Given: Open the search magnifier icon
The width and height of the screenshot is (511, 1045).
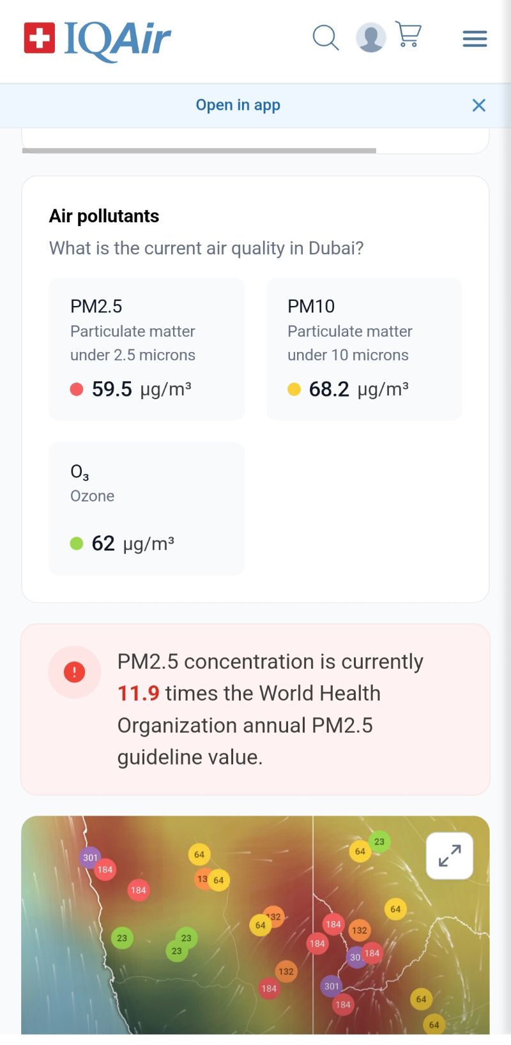Looking at the screenshot, I should click(x=325, y=38).
